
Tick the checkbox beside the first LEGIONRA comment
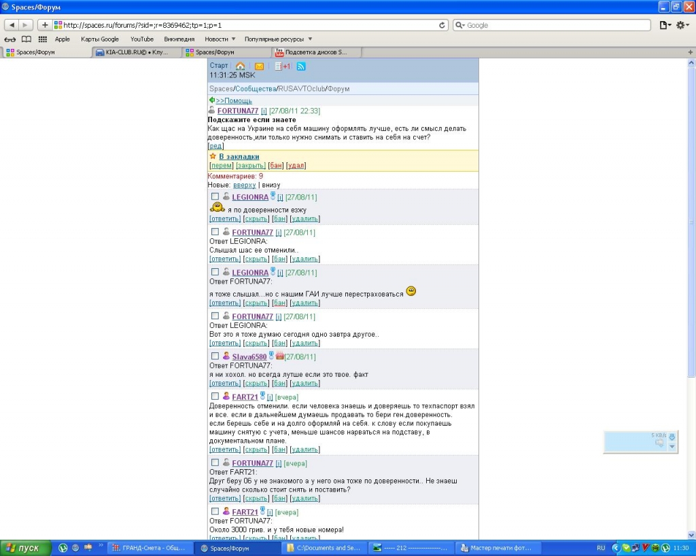click(215, 197)
